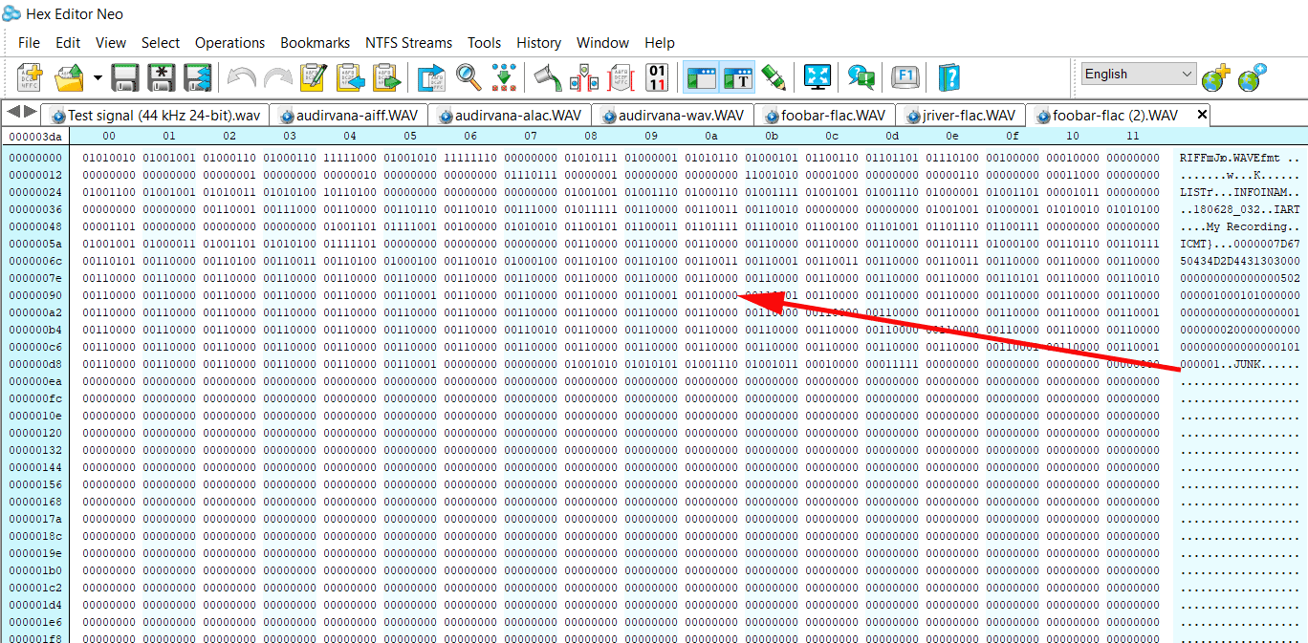
Task: Open the English language dropdown
Action: click(x=1138, y=75)
